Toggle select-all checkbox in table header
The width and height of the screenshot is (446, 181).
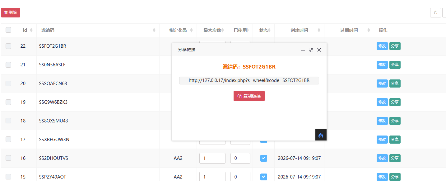tap(8, 30)
